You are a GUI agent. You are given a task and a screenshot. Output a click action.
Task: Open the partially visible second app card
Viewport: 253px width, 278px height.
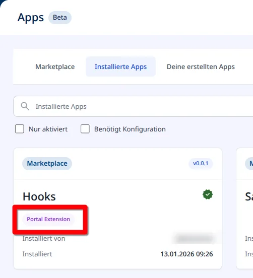(x=245, y=208)
